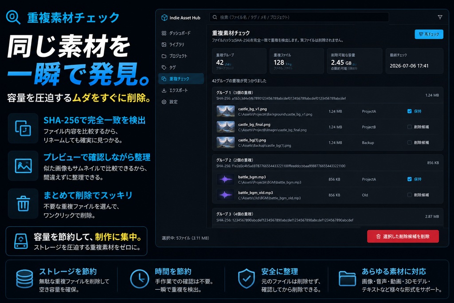Click the Indie Asset Hub cube logo
The height and width of the screenshot is (303, 454).
point(164,18)
